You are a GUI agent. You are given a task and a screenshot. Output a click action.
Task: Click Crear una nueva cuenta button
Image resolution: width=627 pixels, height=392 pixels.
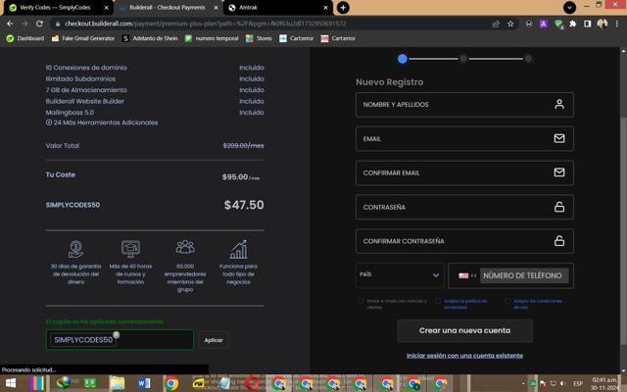coord(464,331)
